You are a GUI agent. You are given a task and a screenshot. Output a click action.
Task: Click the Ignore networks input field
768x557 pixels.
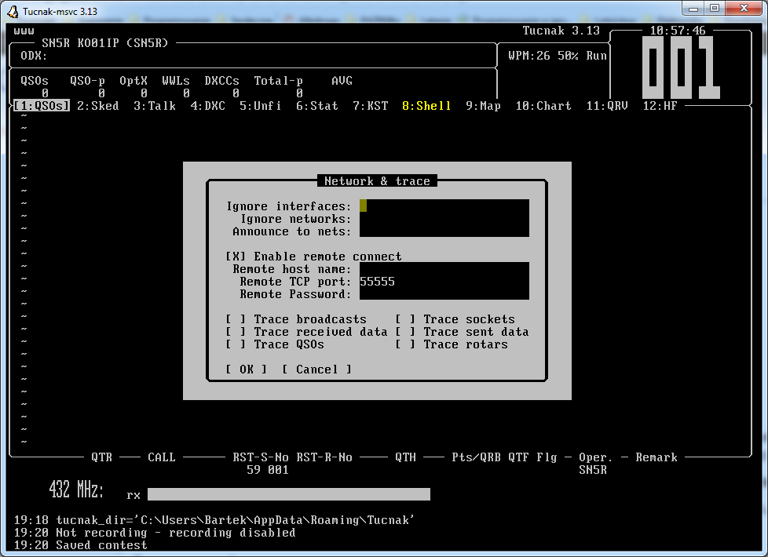point(444,218)
